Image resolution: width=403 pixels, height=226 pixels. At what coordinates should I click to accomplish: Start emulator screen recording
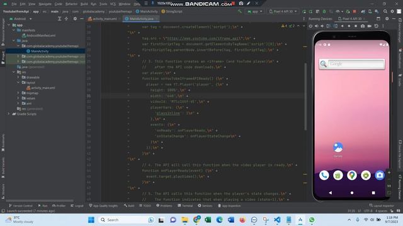click(370, 26)
